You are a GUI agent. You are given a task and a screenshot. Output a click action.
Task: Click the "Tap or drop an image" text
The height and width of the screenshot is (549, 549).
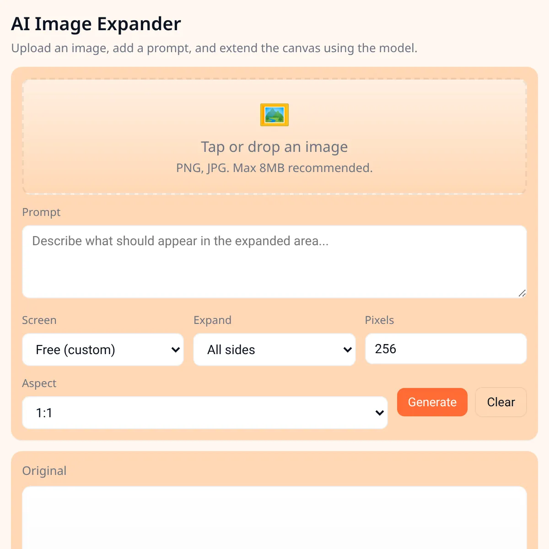click(x=274, y=147)
